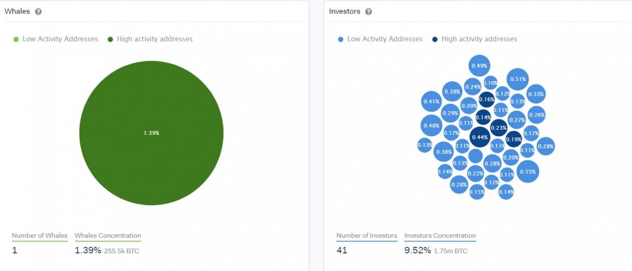Select the dark 0.19% investor bubble
632x271 pixels.
(514, 139)
